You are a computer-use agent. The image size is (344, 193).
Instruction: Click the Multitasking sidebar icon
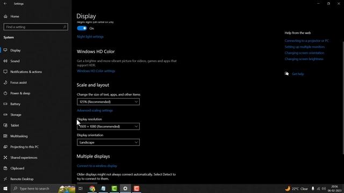point(5,136)
